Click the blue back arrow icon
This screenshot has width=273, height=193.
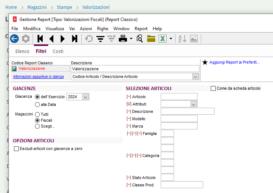[x=14, y=39]
